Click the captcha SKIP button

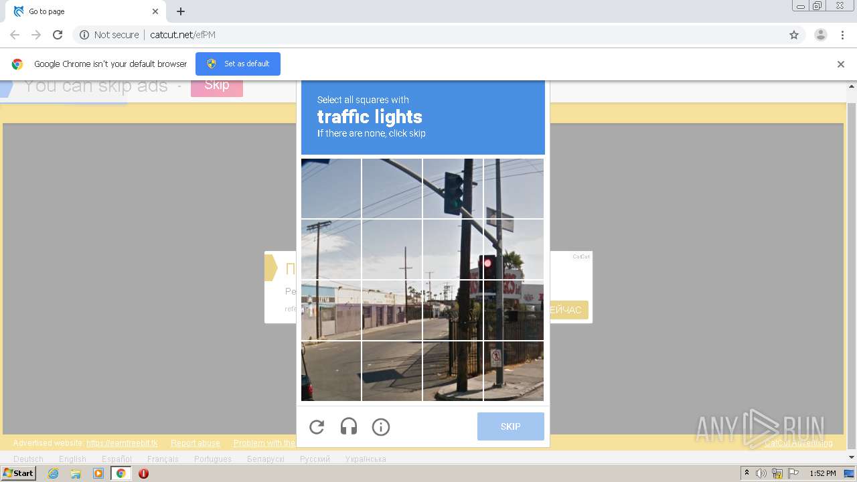tap(511, 426)
